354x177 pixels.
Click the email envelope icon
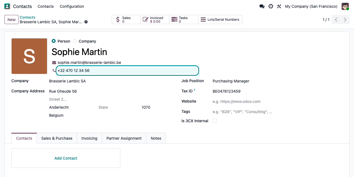(54, 63)
